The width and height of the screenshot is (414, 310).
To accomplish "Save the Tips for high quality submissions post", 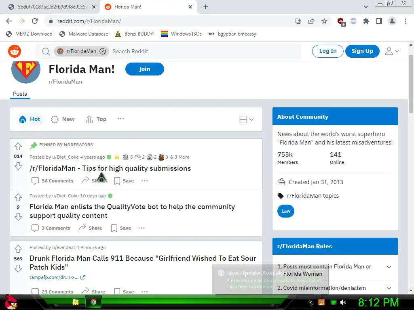I will tap(124, 181).
